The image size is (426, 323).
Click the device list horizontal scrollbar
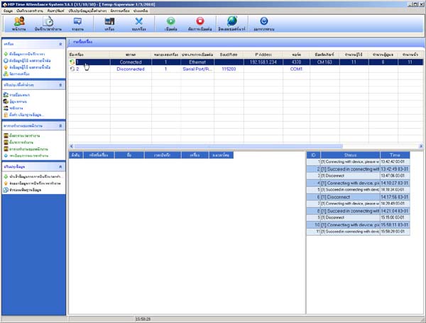point(213,145)
